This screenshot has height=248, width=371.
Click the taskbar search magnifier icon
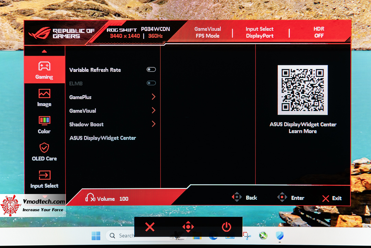112,236
